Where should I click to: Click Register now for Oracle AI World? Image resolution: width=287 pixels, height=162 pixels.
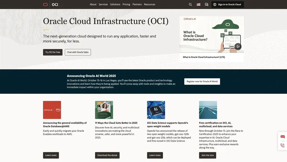tap(202, 81)
